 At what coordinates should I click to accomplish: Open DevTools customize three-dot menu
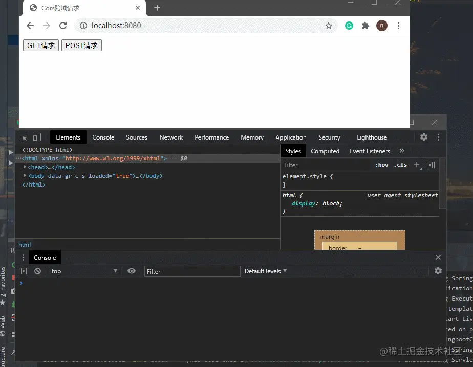pos(438,137)
